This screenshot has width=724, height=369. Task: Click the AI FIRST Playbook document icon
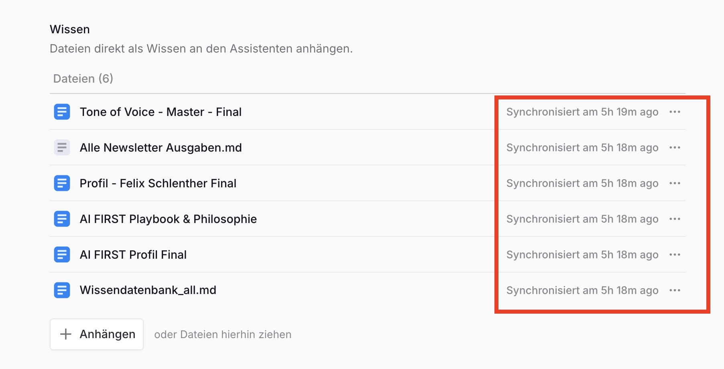point(62,219)
